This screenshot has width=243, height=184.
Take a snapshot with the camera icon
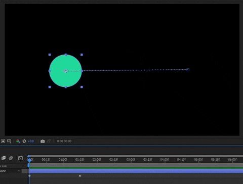43,141
